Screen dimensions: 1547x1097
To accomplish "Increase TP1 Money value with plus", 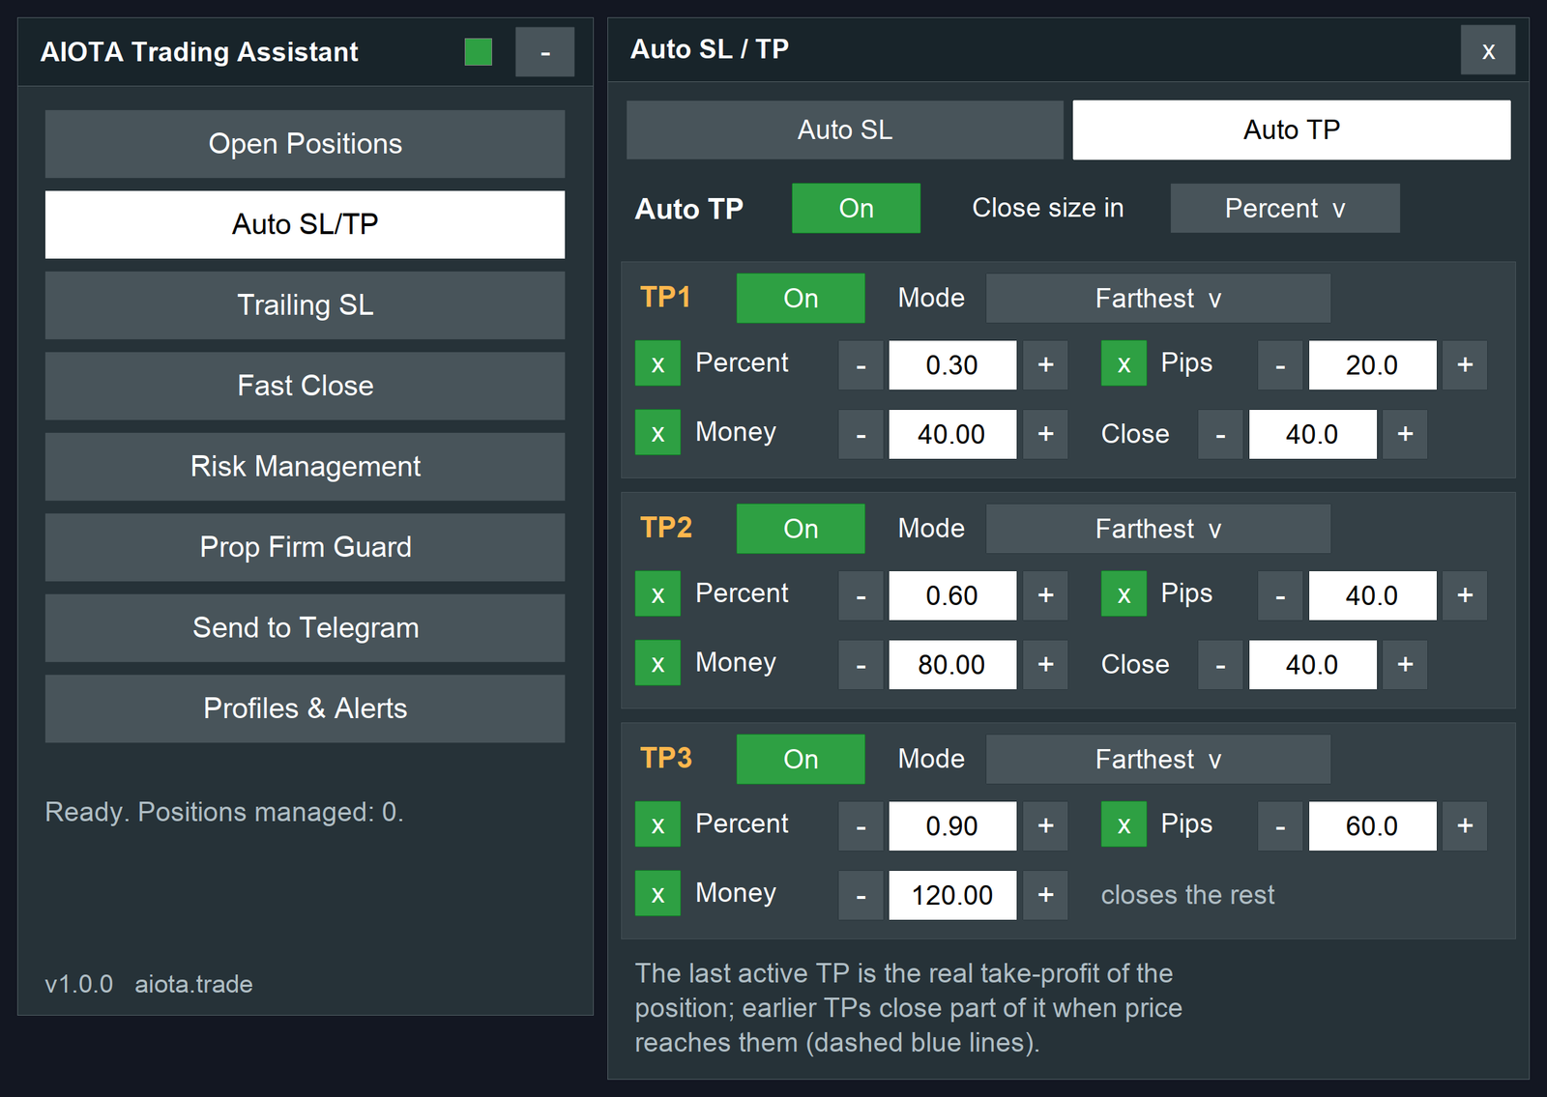I will point(1045,434).
